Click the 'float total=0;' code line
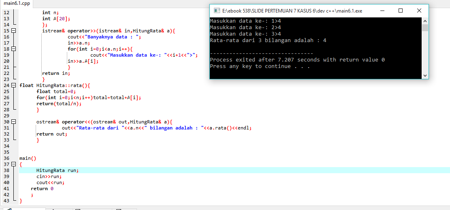Screen dimensions: 450x210 [x=56, y=91]
